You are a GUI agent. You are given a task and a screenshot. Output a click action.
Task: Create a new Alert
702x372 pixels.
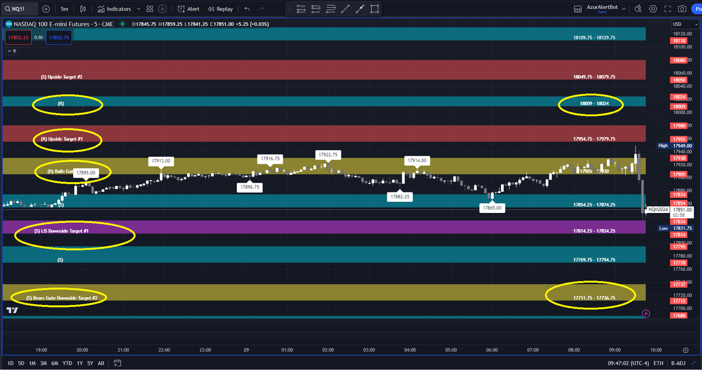(188, 9)
